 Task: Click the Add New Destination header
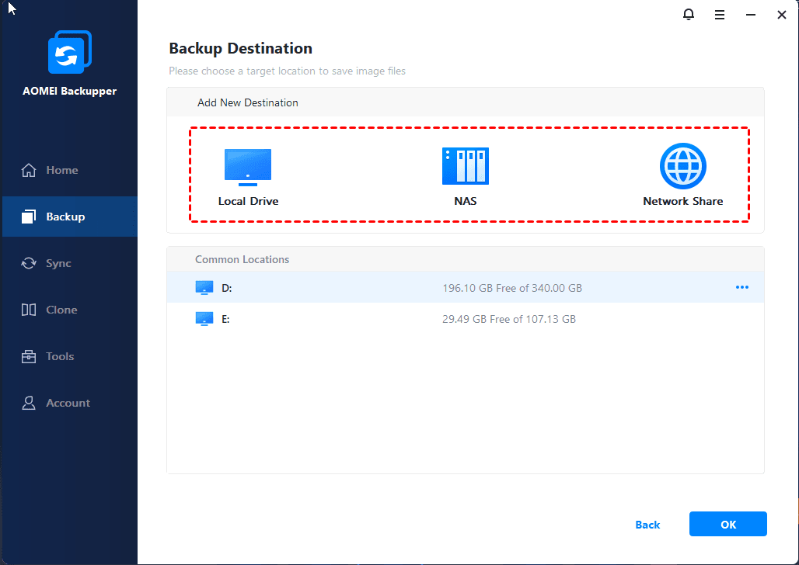click(248, 102)
